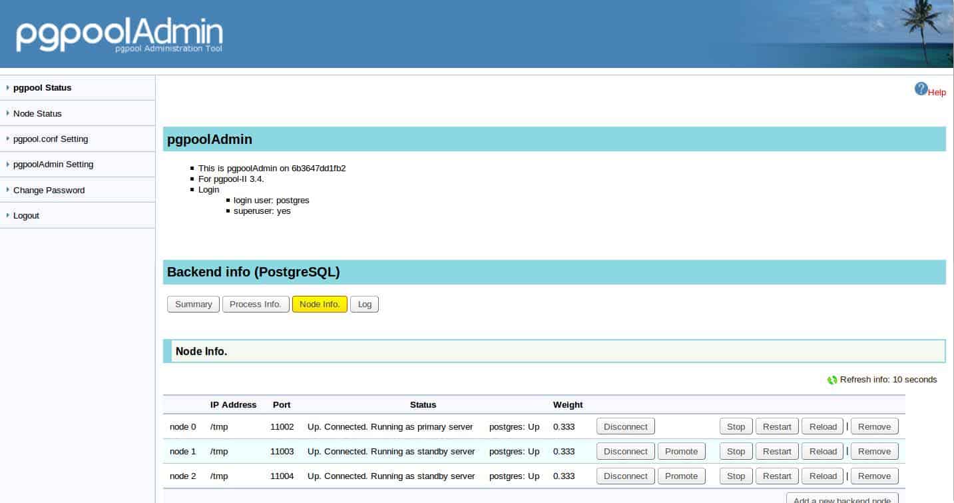This screenshot has width=954, height=503.
Task: Promote node 1 to primary
Action: [681, 451]
